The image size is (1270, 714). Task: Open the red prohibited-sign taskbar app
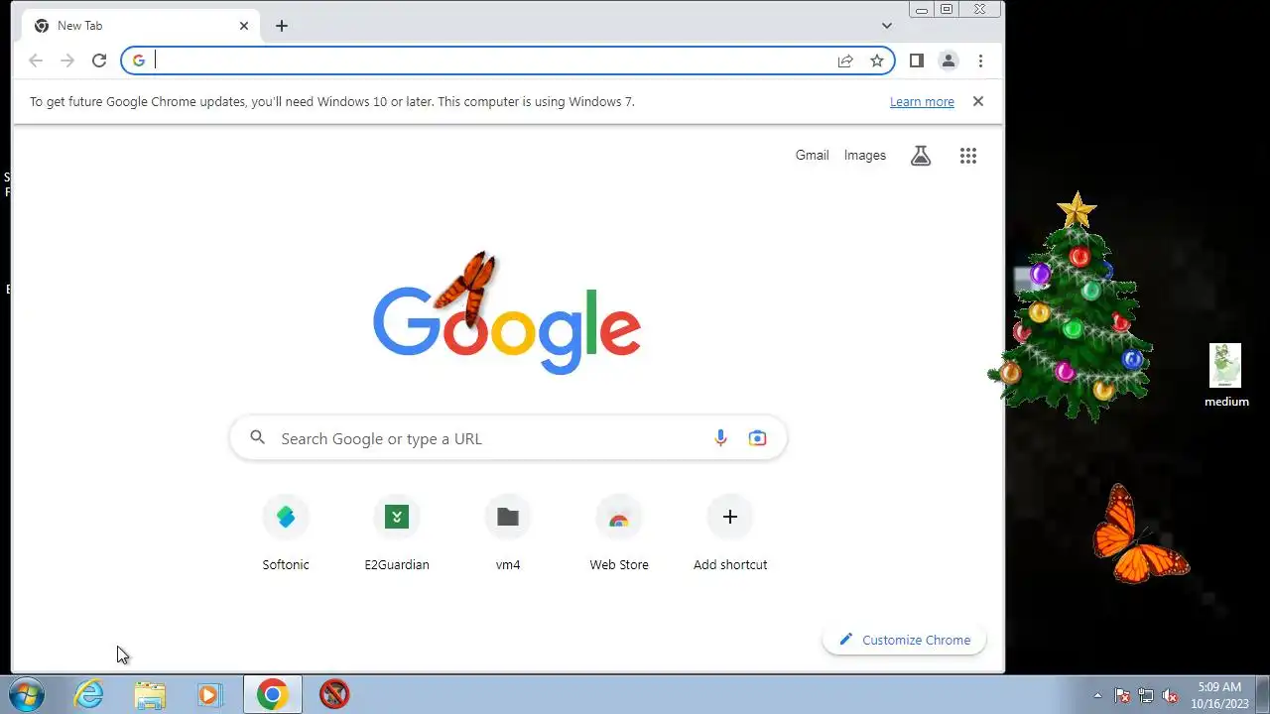[334, 694]
